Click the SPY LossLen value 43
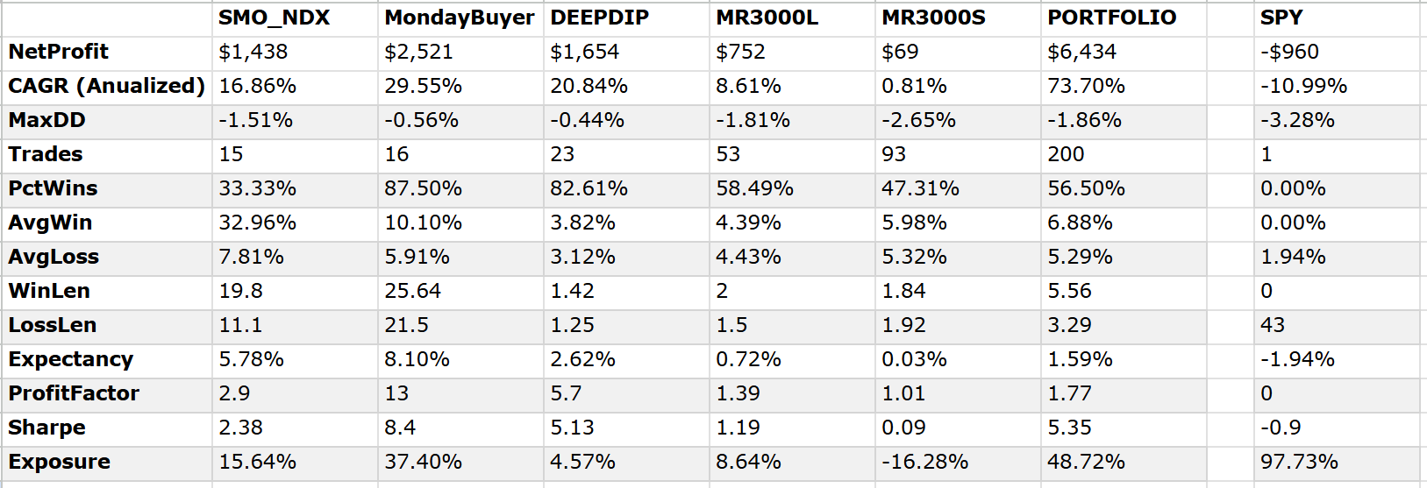Image resolution: width=1427 pixels, height=488 pixels. pyautogui.click(x=1273, y=325)
